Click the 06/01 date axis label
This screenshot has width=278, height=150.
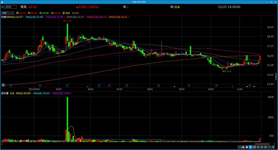pyautogui.click(x=91, y=89)
